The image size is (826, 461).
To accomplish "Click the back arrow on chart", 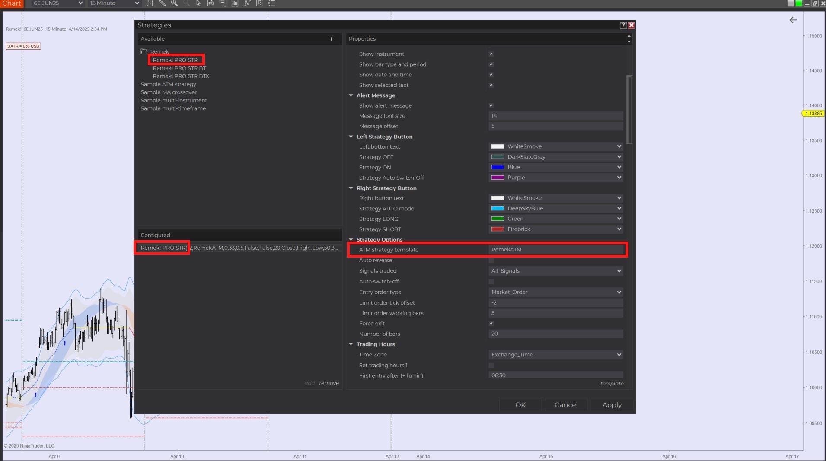I will pos(793,20).
